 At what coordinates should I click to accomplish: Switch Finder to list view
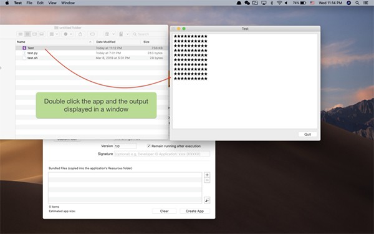pyautogui.click(x=27, y=34)
